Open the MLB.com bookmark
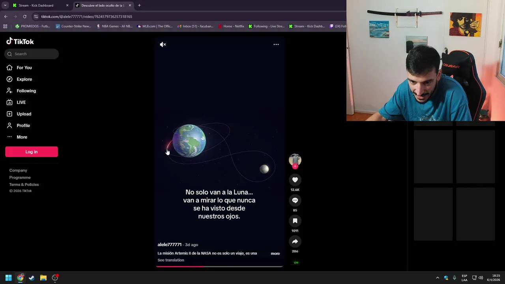Viewport: 505px width, 284px height. click(155, 26)
